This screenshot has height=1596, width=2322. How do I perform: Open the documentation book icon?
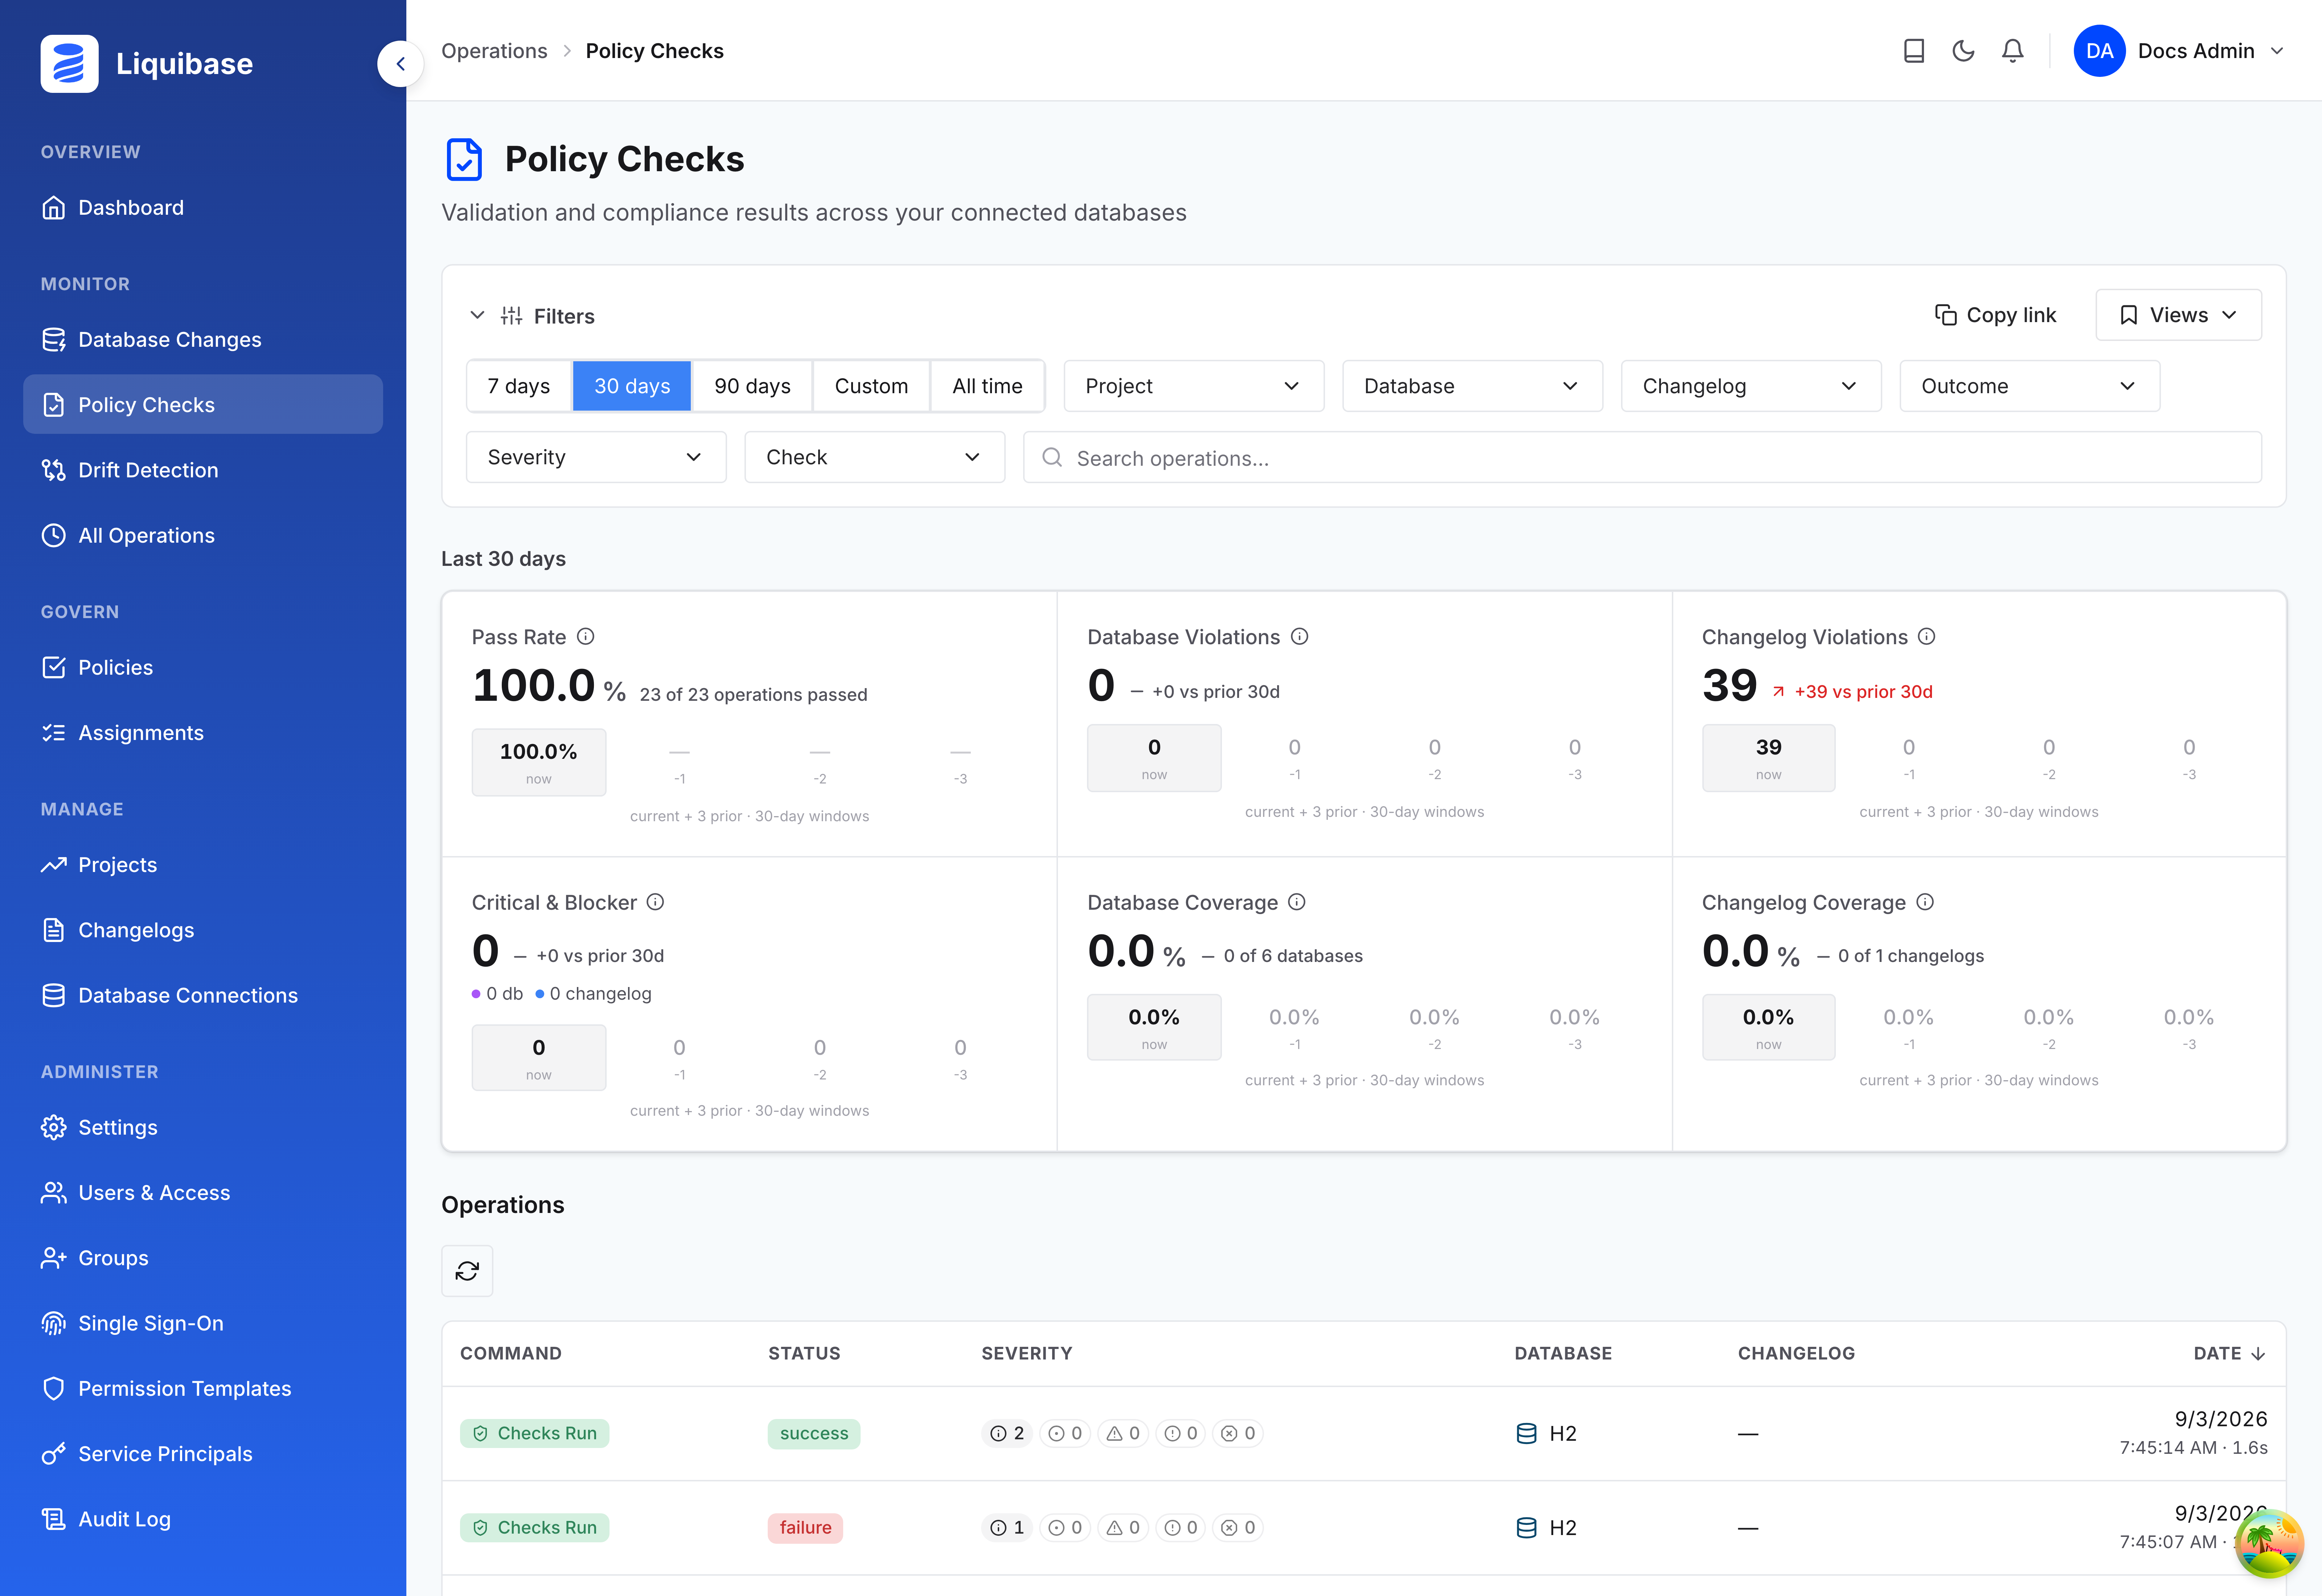1913,51
